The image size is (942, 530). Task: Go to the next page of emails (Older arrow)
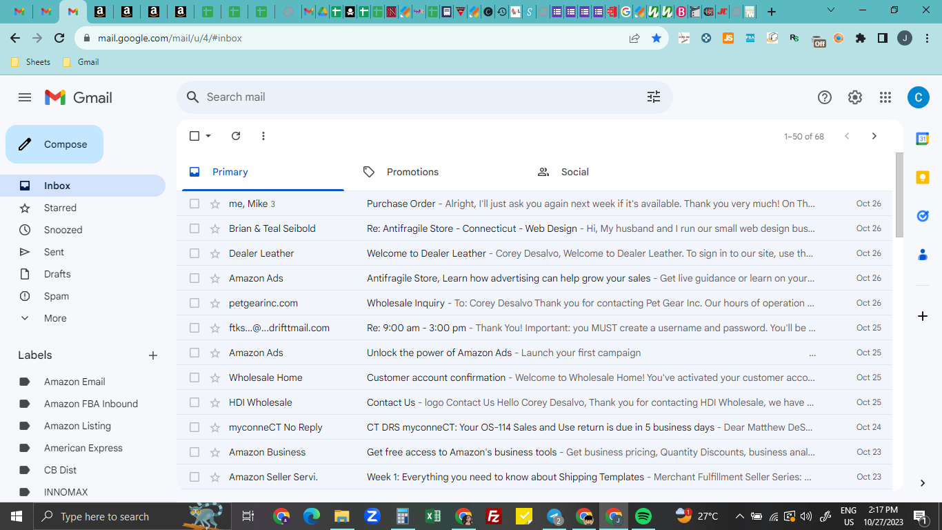(874, 136)
